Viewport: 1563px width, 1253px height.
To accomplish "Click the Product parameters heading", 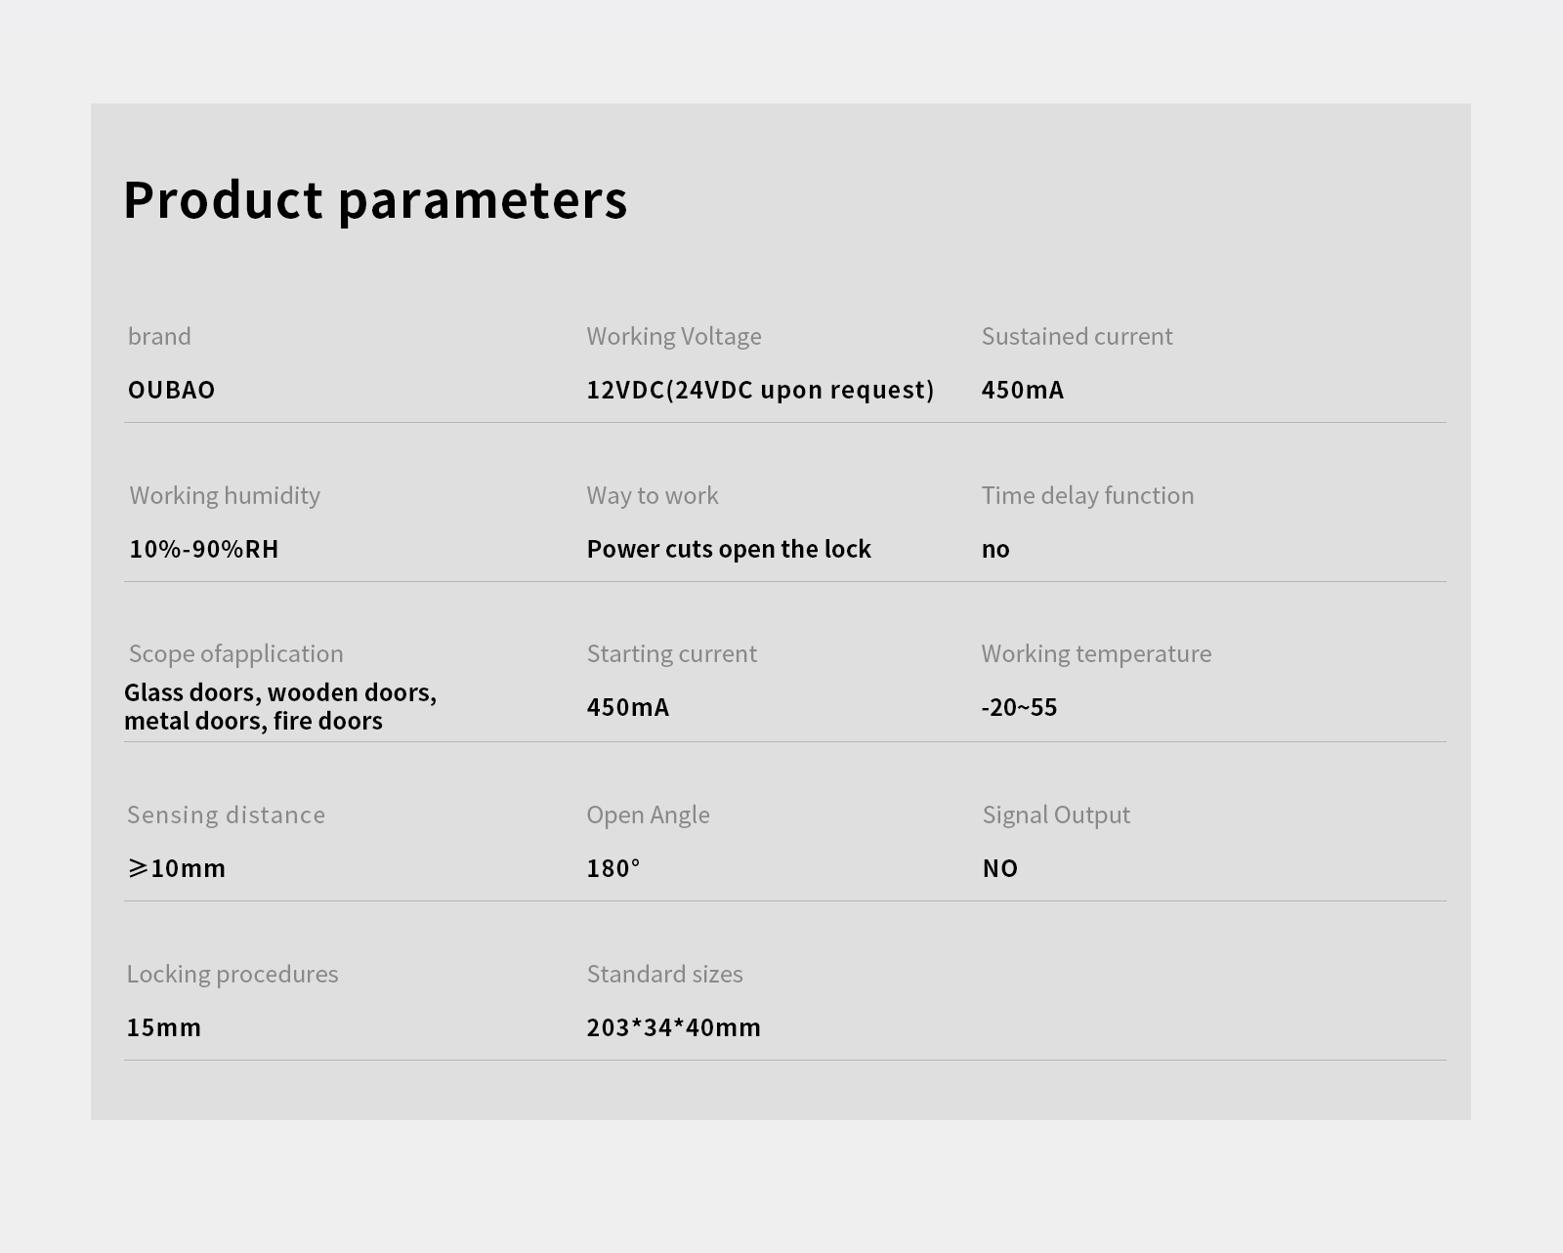I will pyautogui.click(x=375, y=201).
